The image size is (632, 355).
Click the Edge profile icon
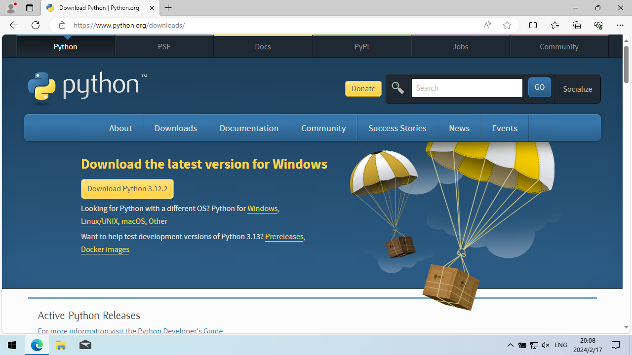click(x=10, y=8)
